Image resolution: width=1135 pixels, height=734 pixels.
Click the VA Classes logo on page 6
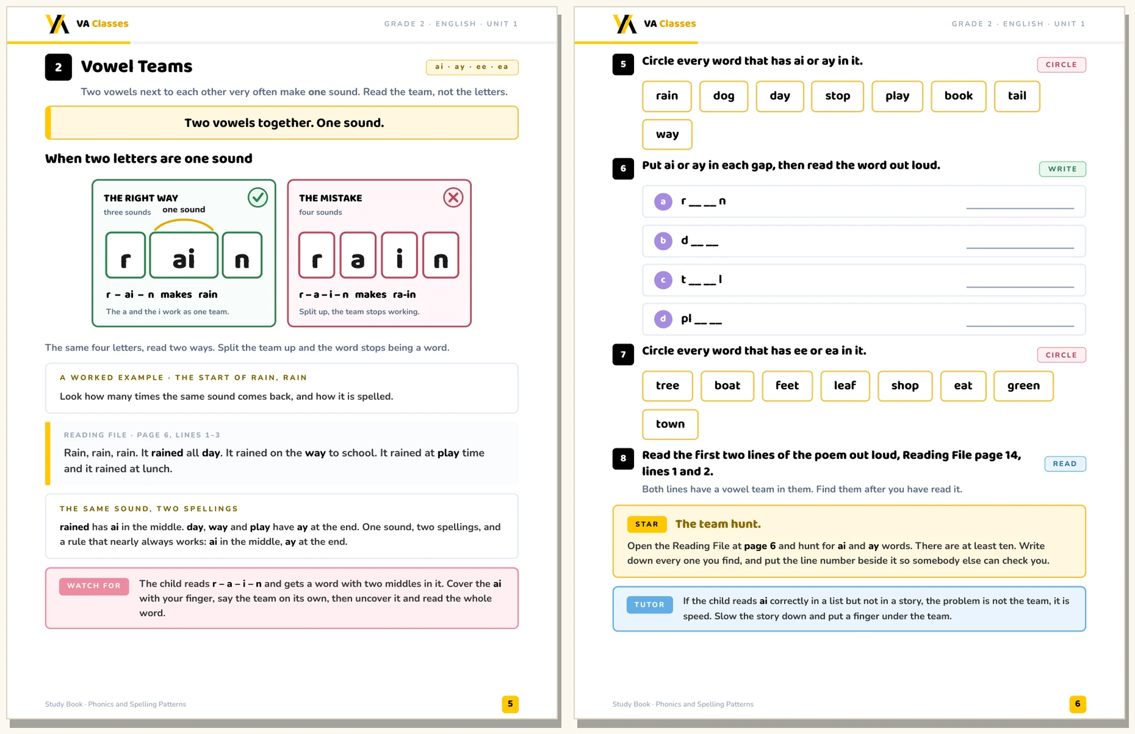pyautogui.click(x=655, y=24)
